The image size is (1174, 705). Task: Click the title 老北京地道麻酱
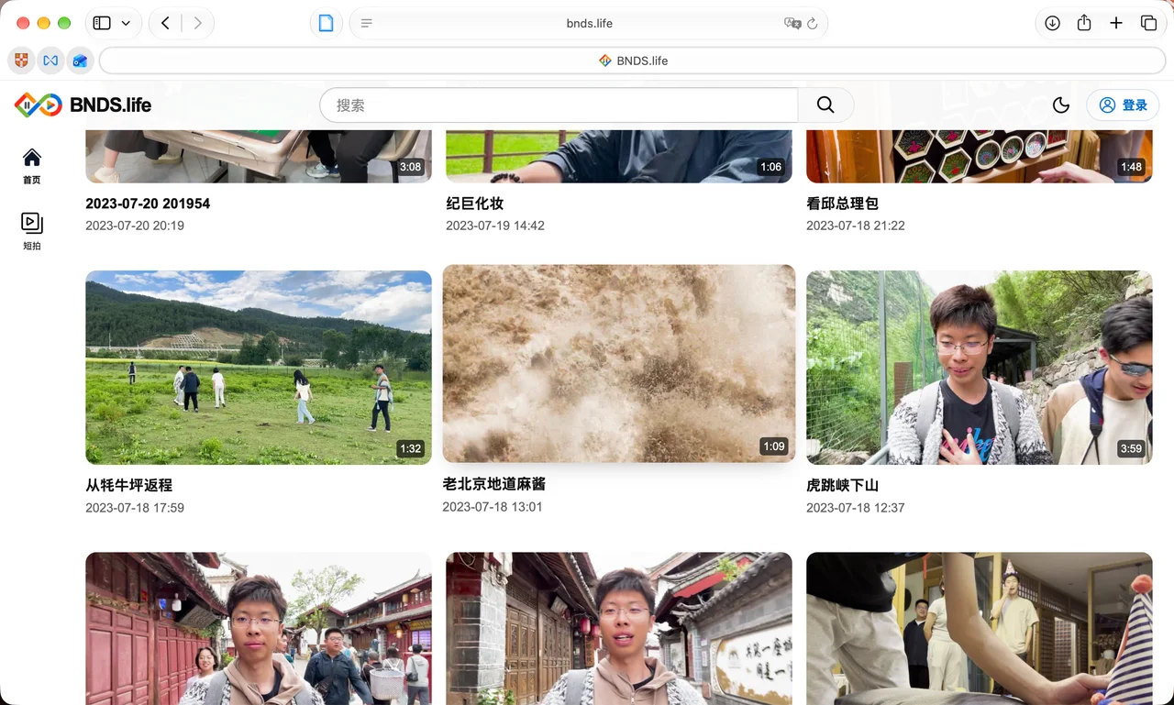coord(494,483)
